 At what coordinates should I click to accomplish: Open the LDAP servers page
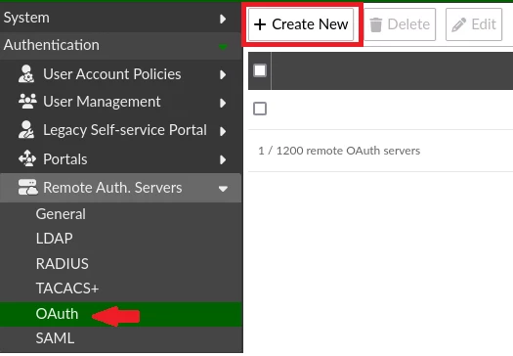click(120, 239)
